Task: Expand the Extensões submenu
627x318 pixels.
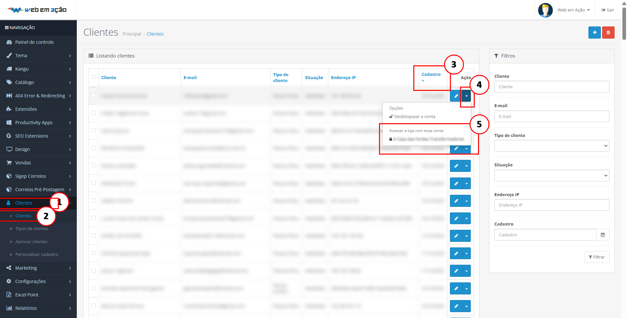Action: [x=70, y=109]
